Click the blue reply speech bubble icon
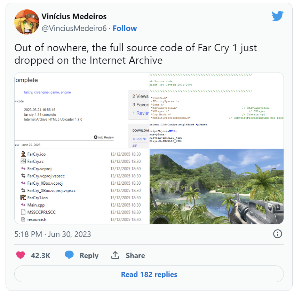The height and width of the screenshot is (293, 294). 69,255
